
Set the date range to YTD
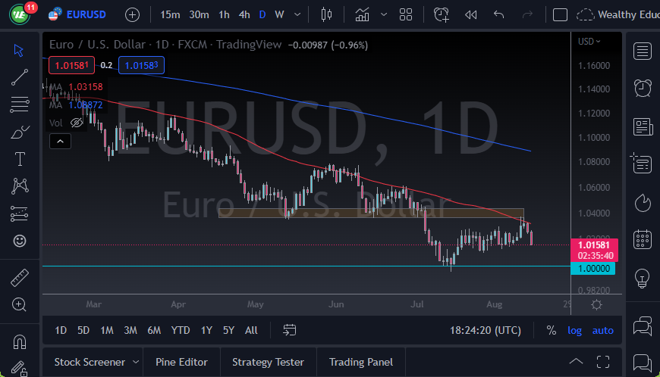181,330
